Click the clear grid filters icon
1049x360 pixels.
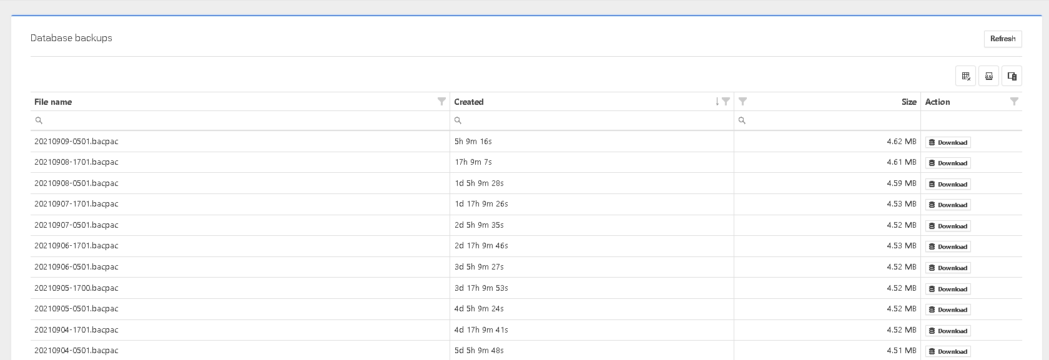(965, 76)
